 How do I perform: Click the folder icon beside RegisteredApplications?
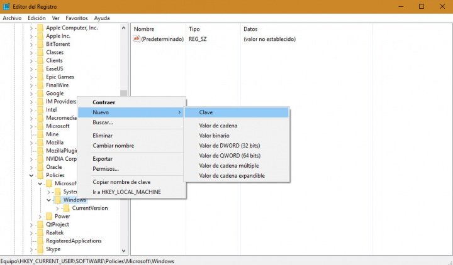pos(40,241)
